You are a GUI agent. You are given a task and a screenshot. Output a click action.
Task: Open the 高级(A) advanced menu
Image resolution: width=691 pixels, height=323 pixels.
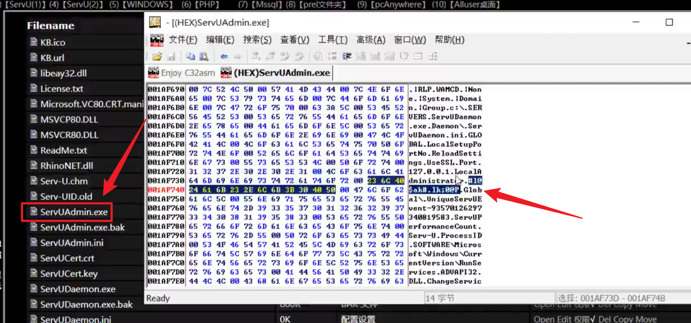pyautogui.click(x=371, y=40)
